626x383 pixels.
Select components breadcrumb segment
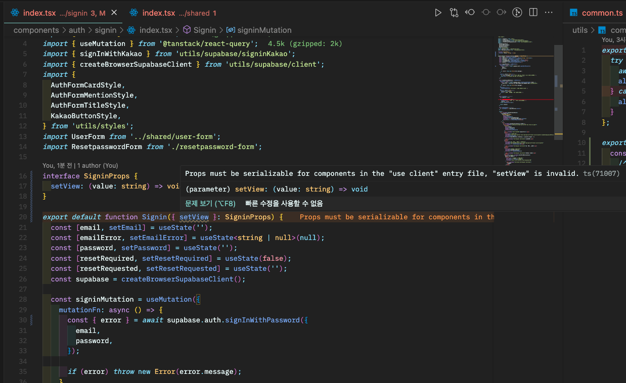click(x=36, y=30)
